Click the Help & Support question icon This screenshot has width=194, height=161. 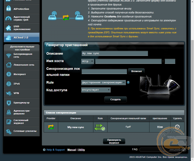[44, 150]
